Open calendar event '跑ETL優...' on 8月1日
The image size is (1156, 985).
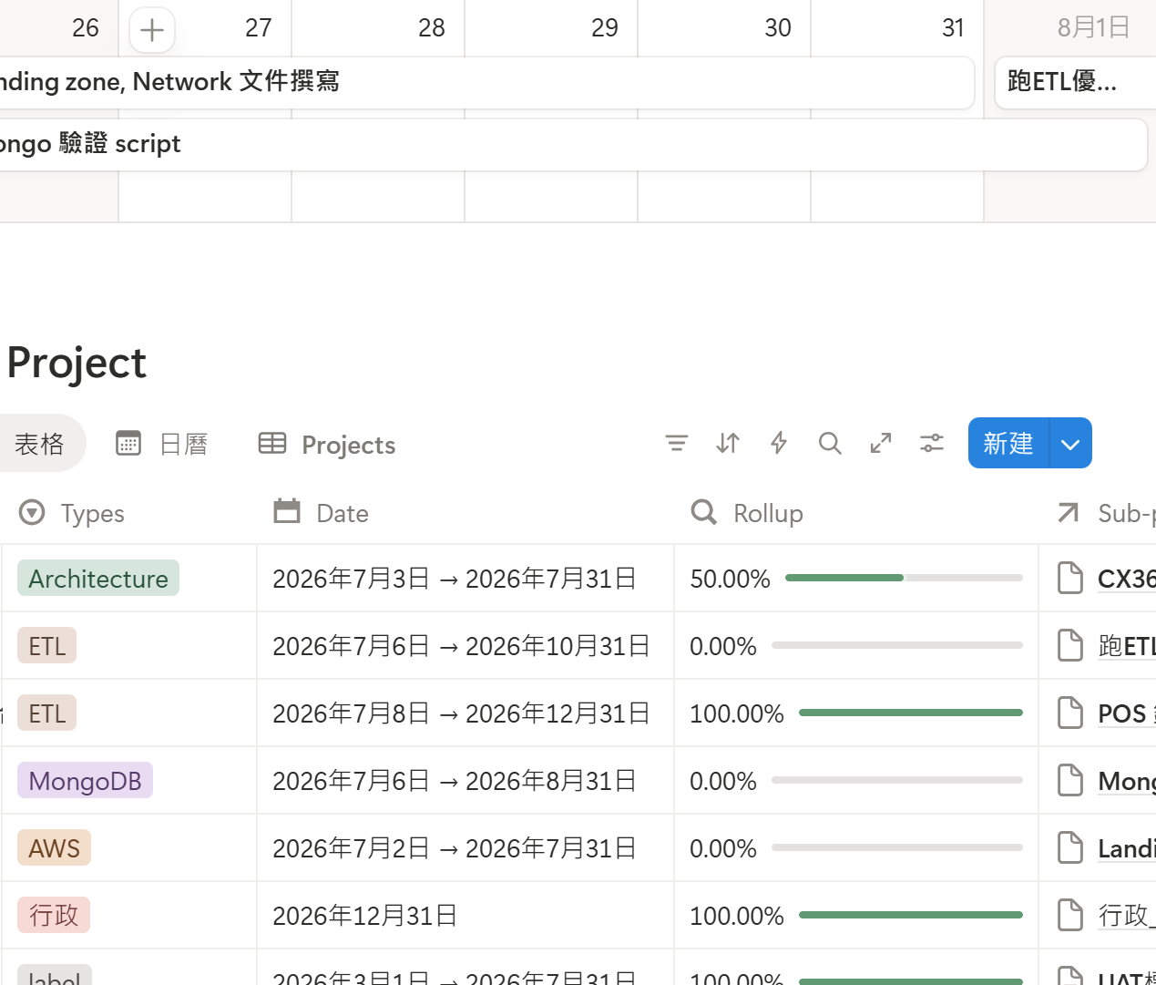point(1075,83)
